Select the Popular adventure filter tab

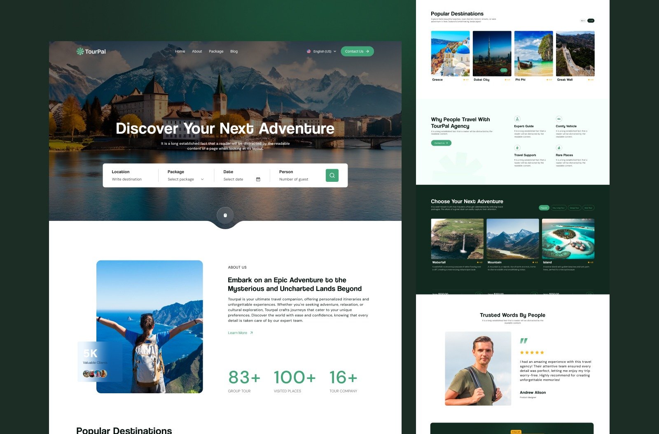pos(544,208)
